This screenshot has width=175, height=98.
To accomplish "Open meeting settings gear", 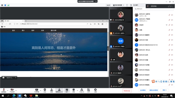I will pyautogui.click(x=95, y=90).
